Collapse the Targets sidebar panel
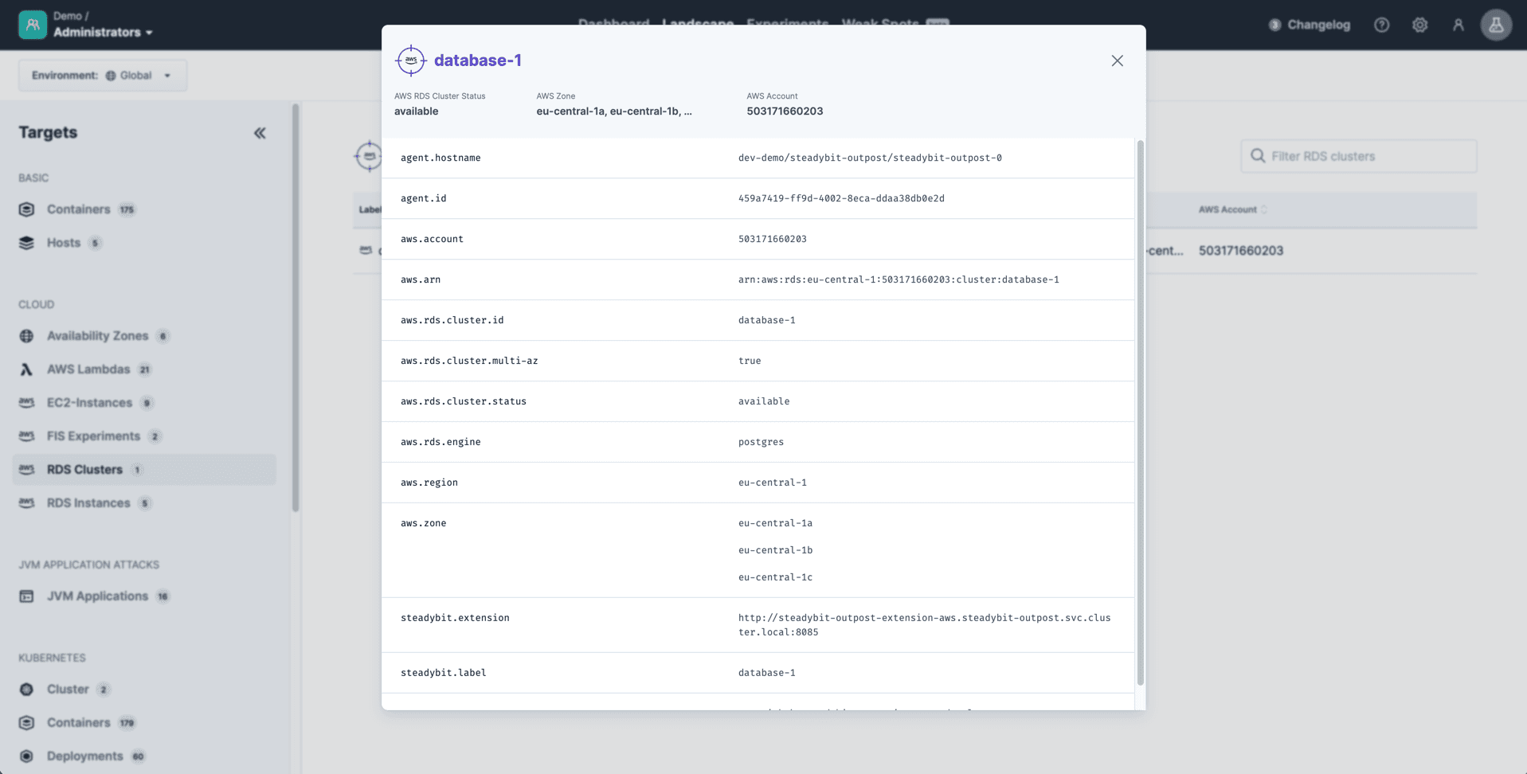This screenshot has height=774, width=1527. [x=260, y=133]
